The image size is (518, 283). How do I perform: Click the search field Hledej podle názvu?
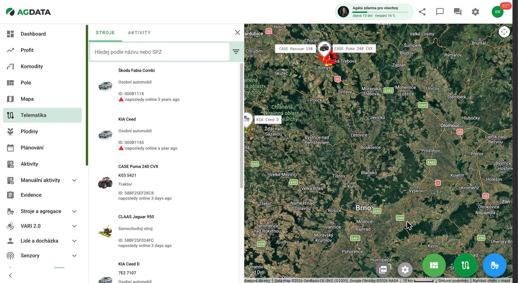(x=160, y=52)
